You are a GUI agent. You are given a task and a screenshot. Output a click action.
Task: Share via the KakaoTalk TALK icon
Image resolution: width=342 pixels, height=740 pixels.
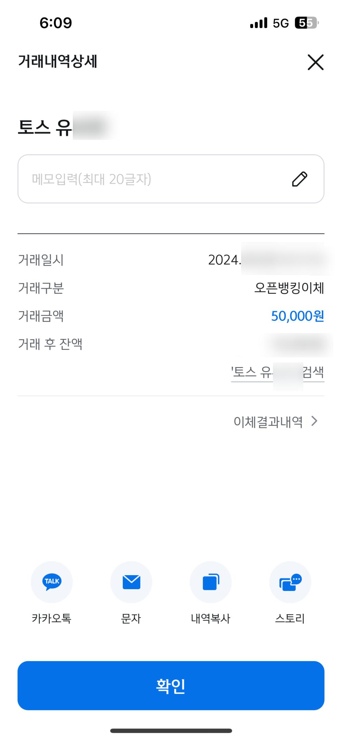coord(52,582)
